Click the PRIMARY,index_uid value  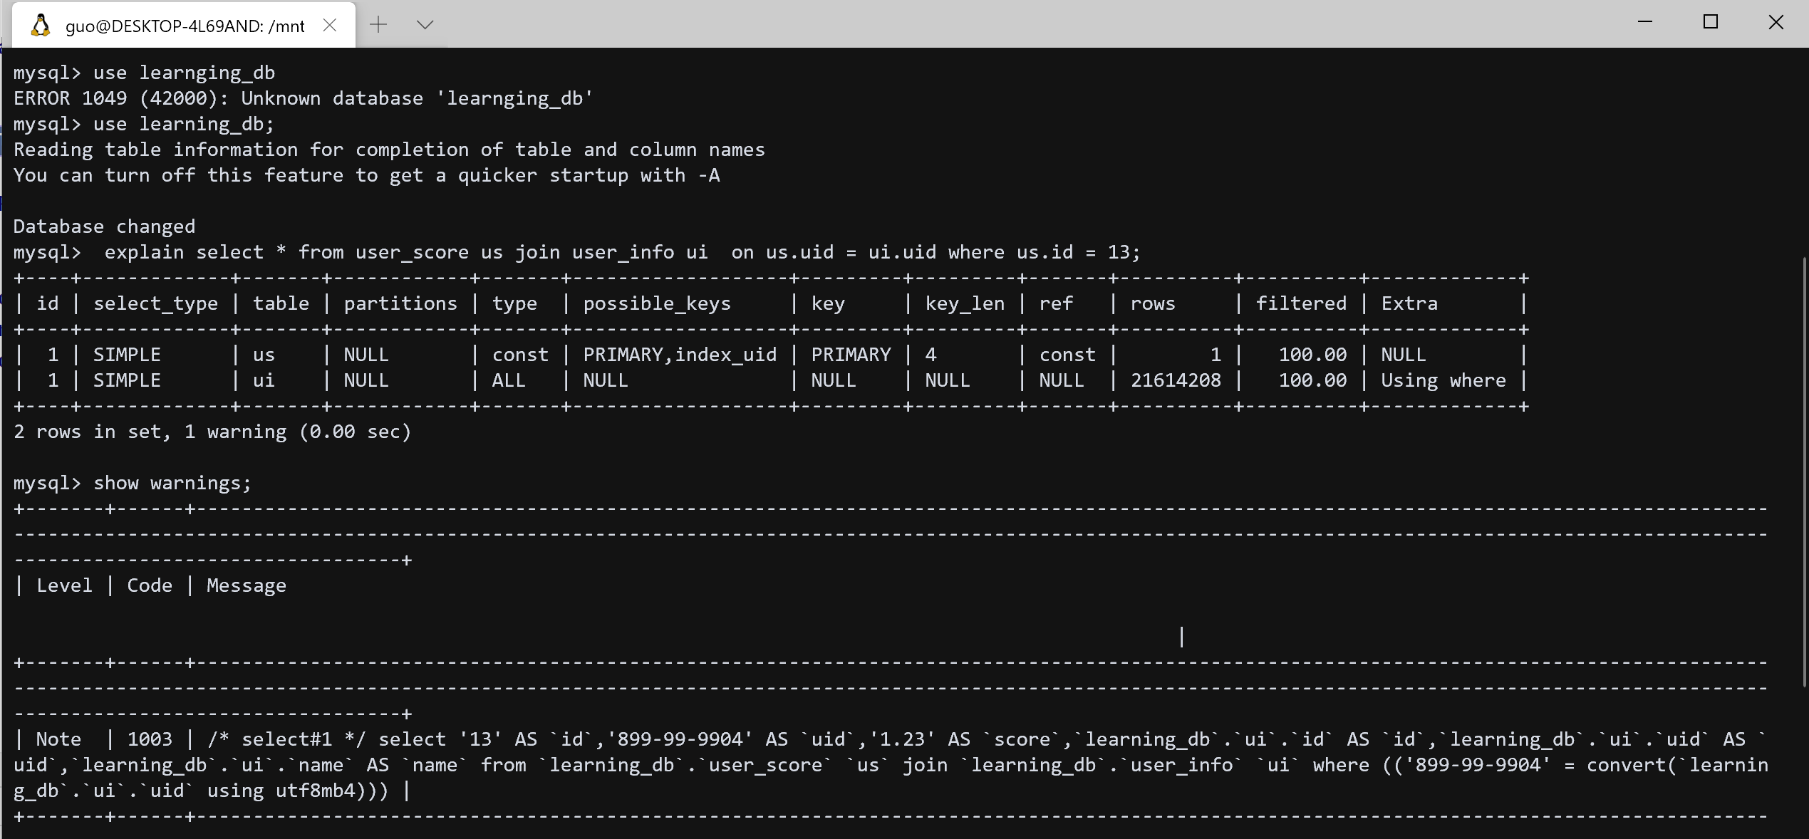pos(679,355)
